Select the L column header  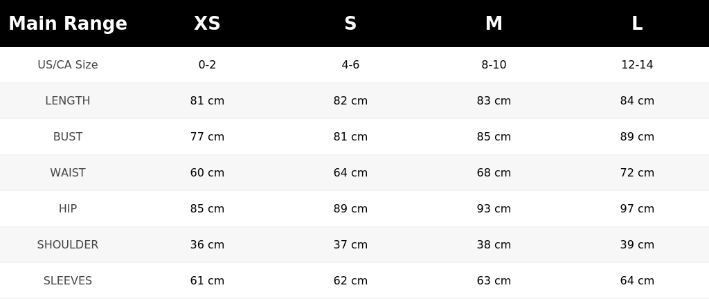tap(637, 24)
